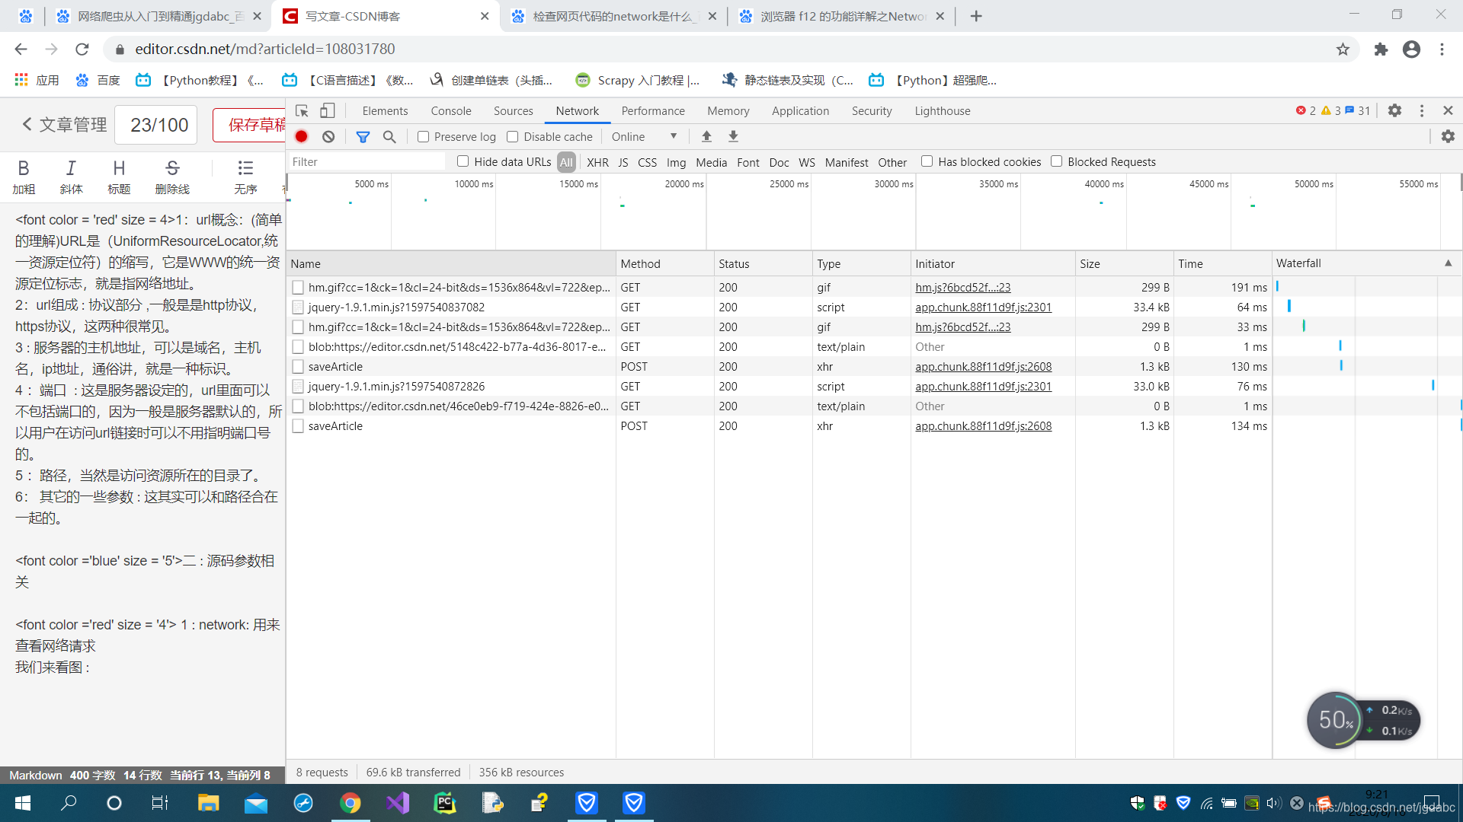The height and width of the screenshot is (822, 1463).
Task: Tick the Hide data URLs checkbox
Action: pos(463,161)
